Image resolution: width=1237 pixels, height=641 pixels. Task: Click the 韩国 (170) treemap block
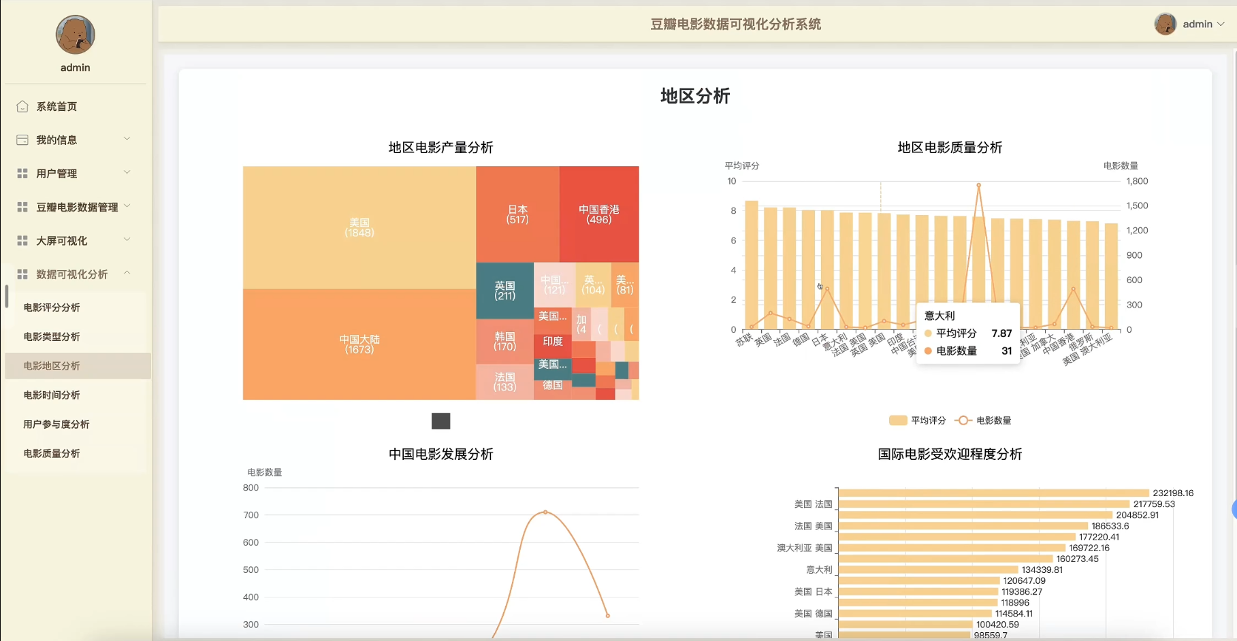[x=504, y=342]
